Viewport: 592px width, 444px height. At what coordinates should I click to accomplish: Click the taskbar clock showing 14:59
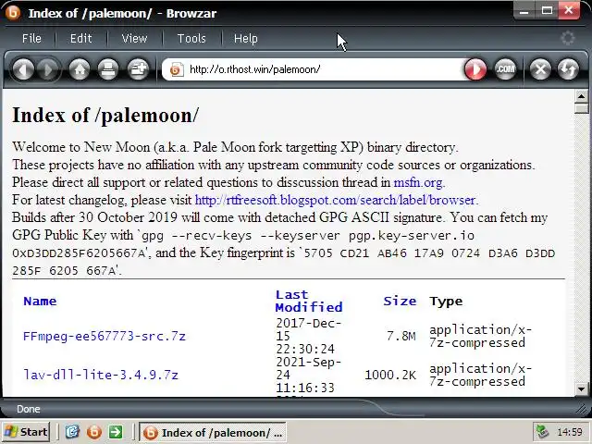(x=570, y=432)
